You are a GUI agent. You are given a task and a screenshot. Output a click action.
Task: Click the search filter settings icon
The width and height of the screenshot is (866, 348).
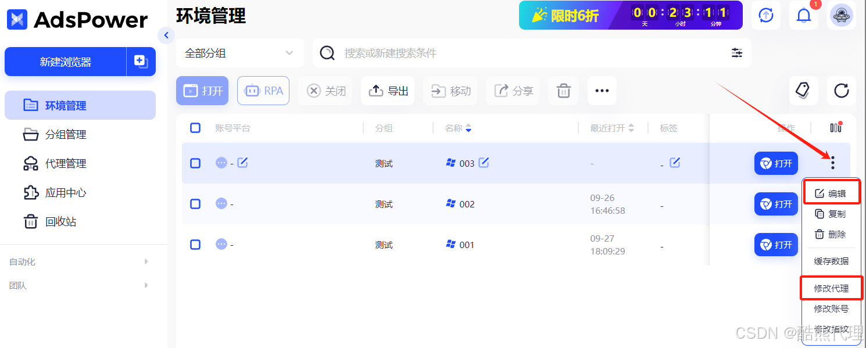736,53
